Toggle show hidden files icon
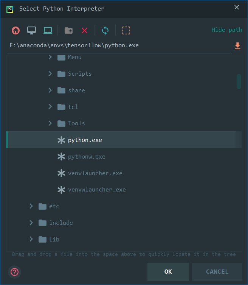 [x=126, y=30]
